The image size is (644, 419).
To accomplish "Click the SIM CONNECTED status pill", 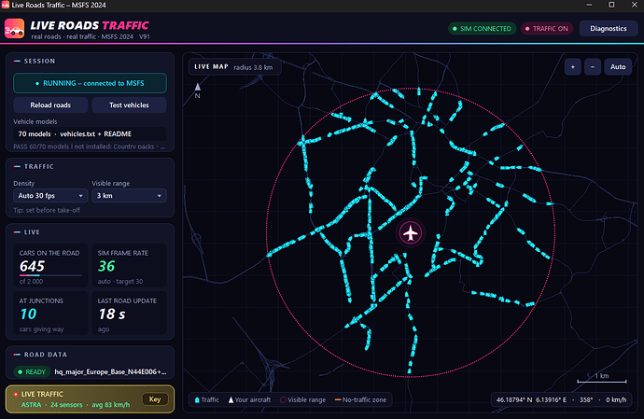I will coord(483,29).
